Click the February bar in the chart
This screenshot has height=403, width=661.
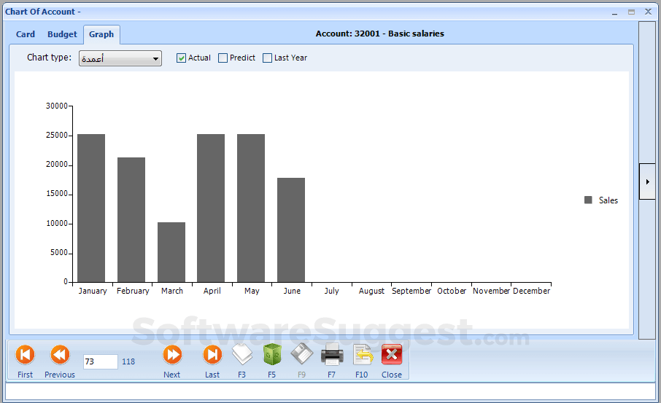click(x=131, y=220)
